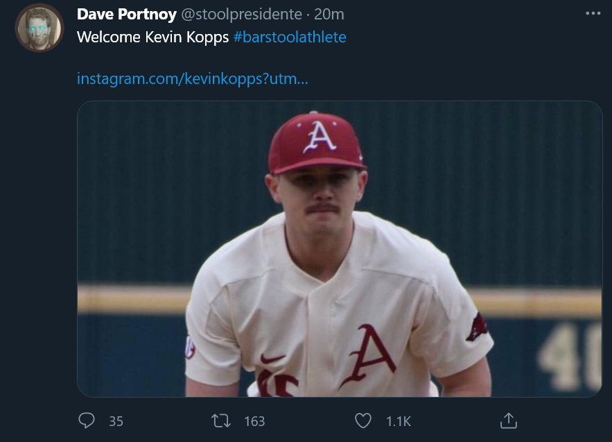Click the 35 replies count
612x442 pixels.
click(x=116, y=421)
